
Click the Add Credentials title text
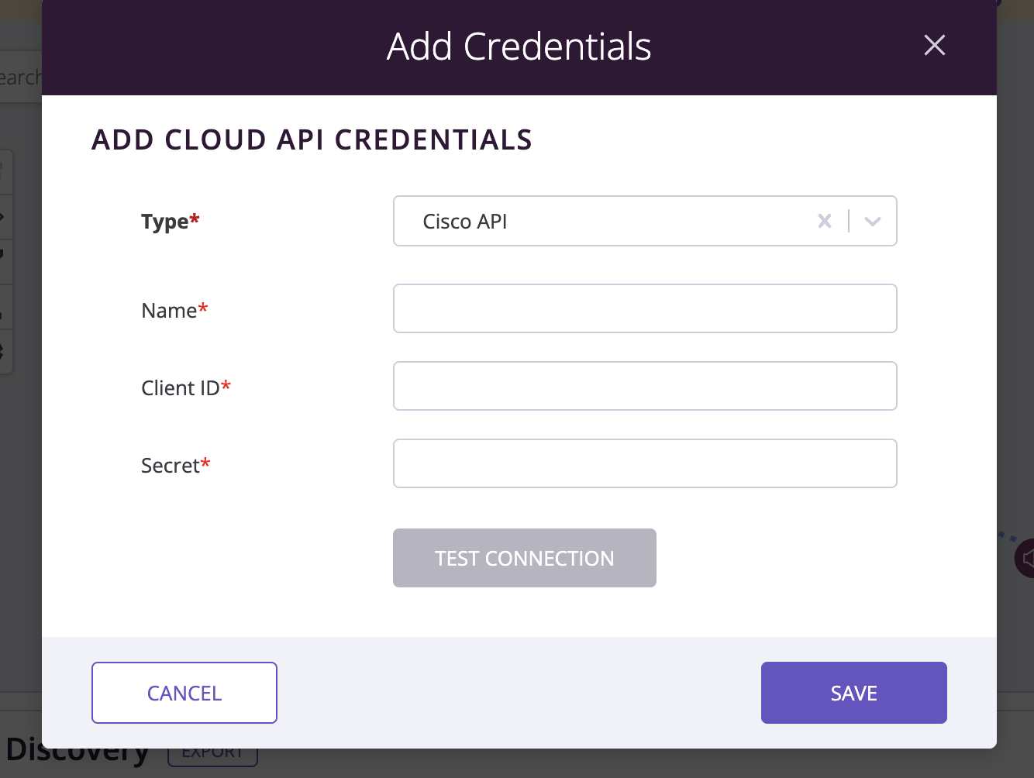[519, 46]
